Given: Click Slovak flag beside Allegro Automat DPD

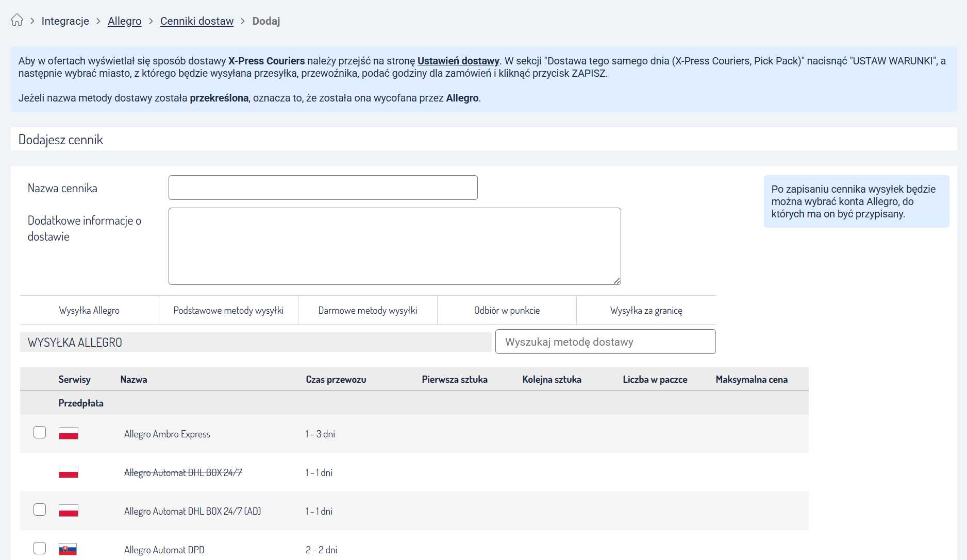Looking at the screenshot, I should point(68,549).
